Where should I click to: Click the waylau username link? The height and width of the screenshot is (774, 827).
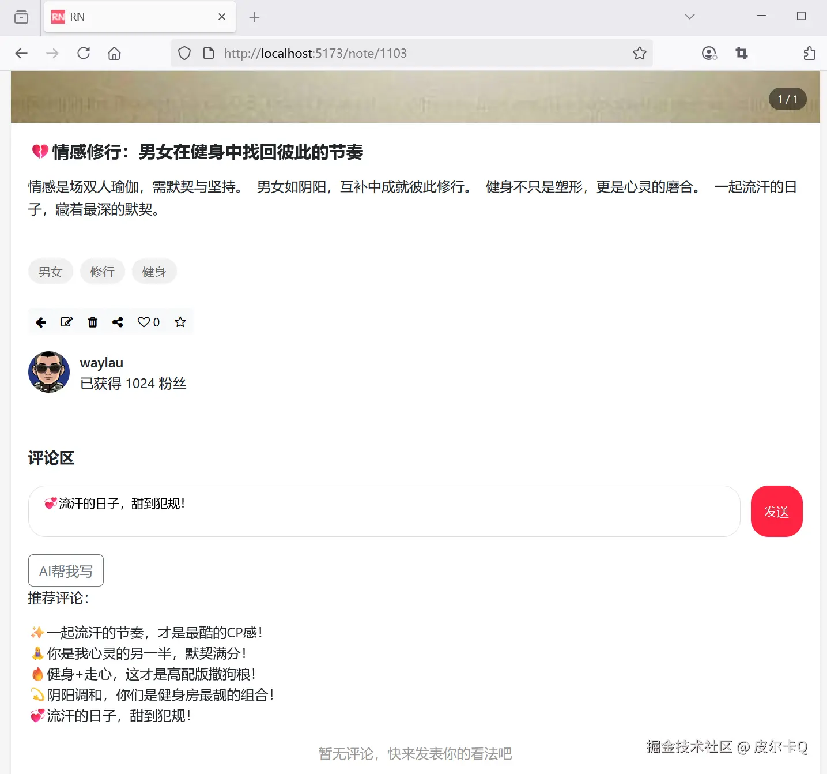point(101,363)
